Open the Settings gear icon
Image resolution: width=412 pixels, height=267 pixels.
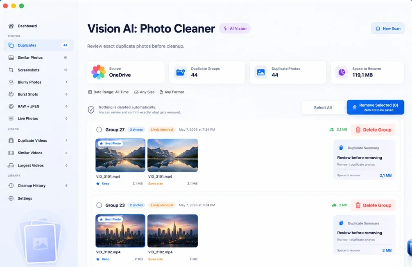[x=11, y=198]
